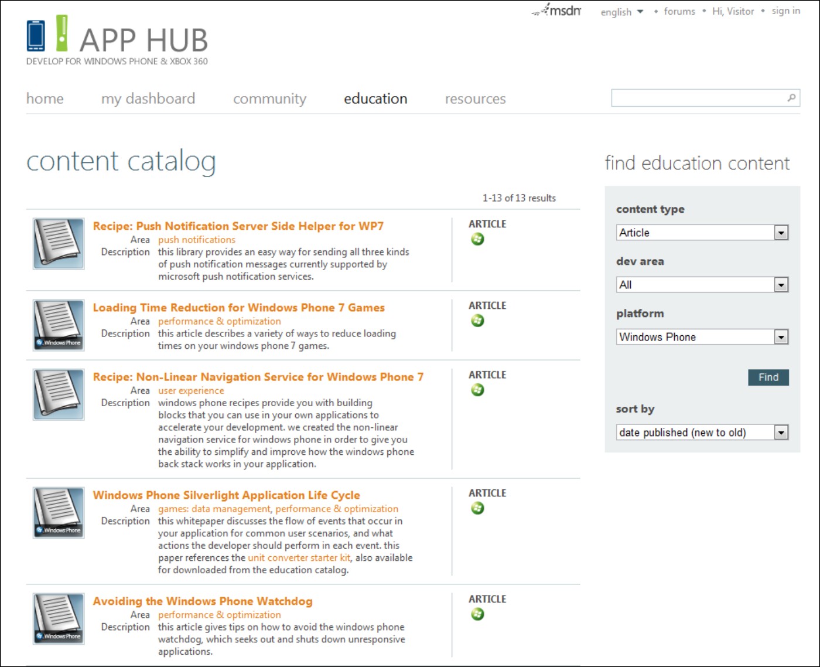Open thumbnail for Avoiding the Windows Phone Watchdog
This screenshot has width=820, height=667.
click(x=59, y=619)
